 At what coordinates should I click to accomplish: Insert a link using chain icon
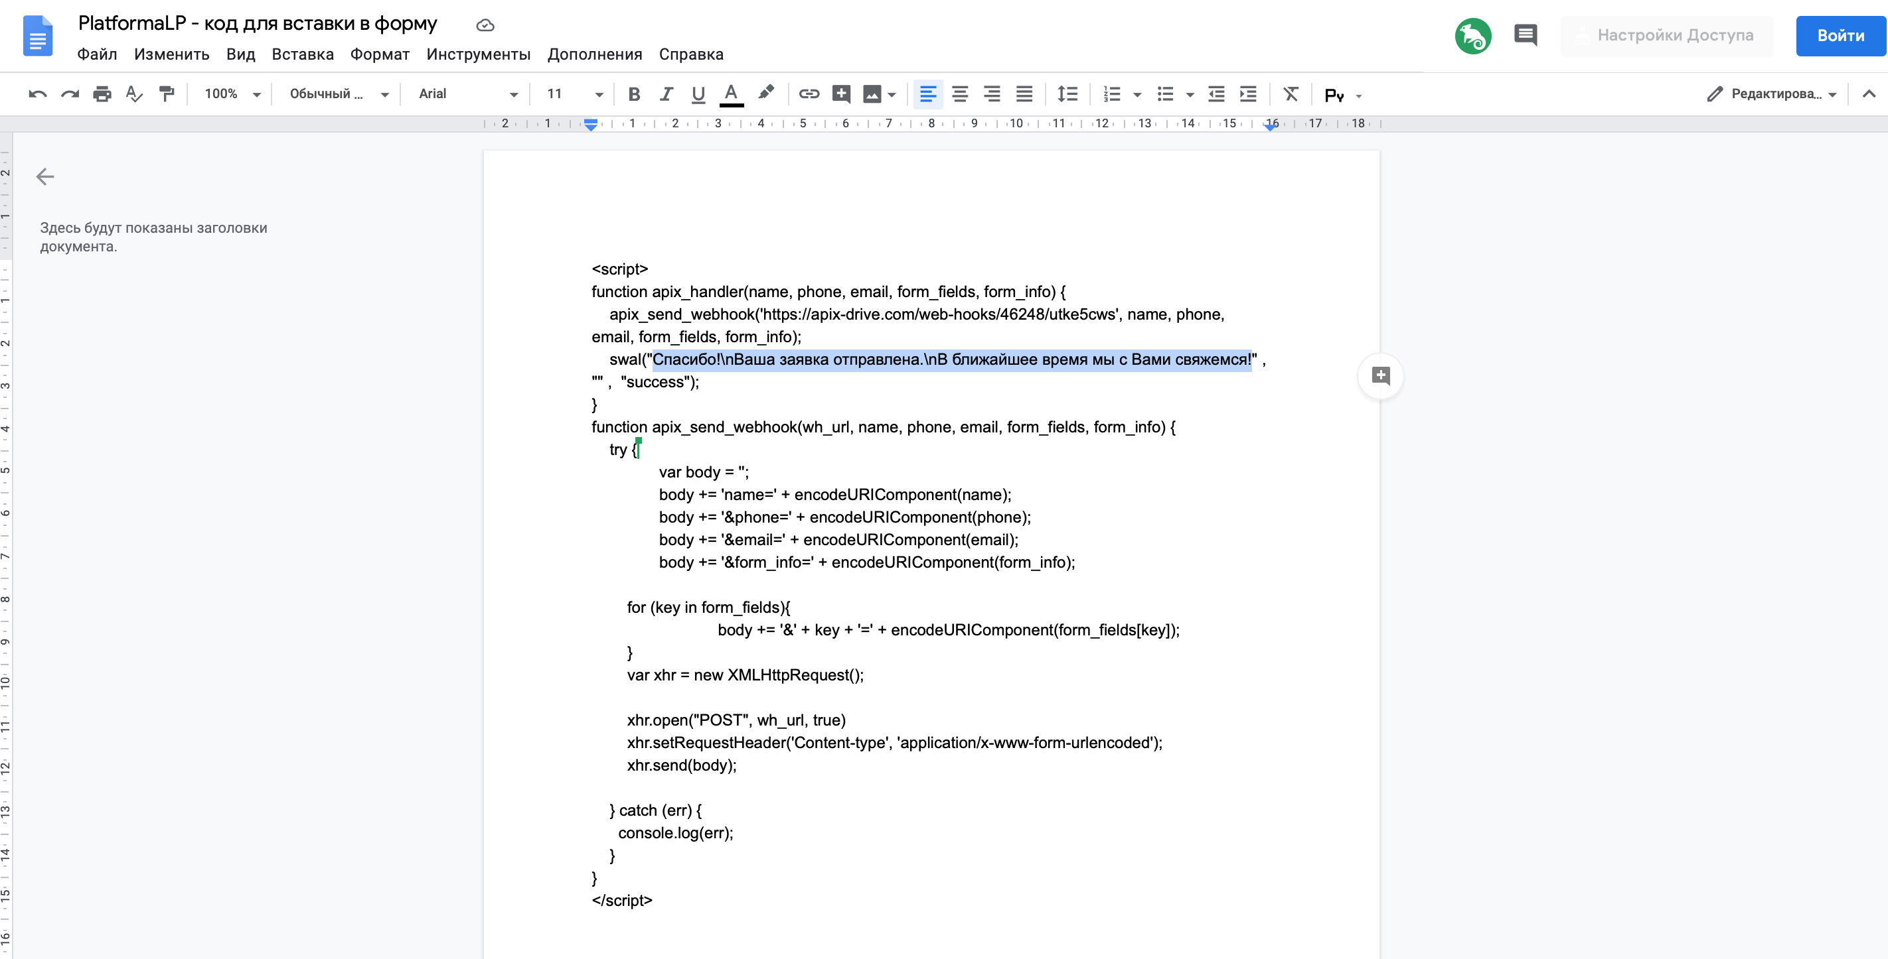click(809, 94)
